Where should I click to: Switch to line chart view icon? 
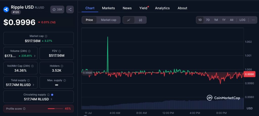[x=128, y=20]
